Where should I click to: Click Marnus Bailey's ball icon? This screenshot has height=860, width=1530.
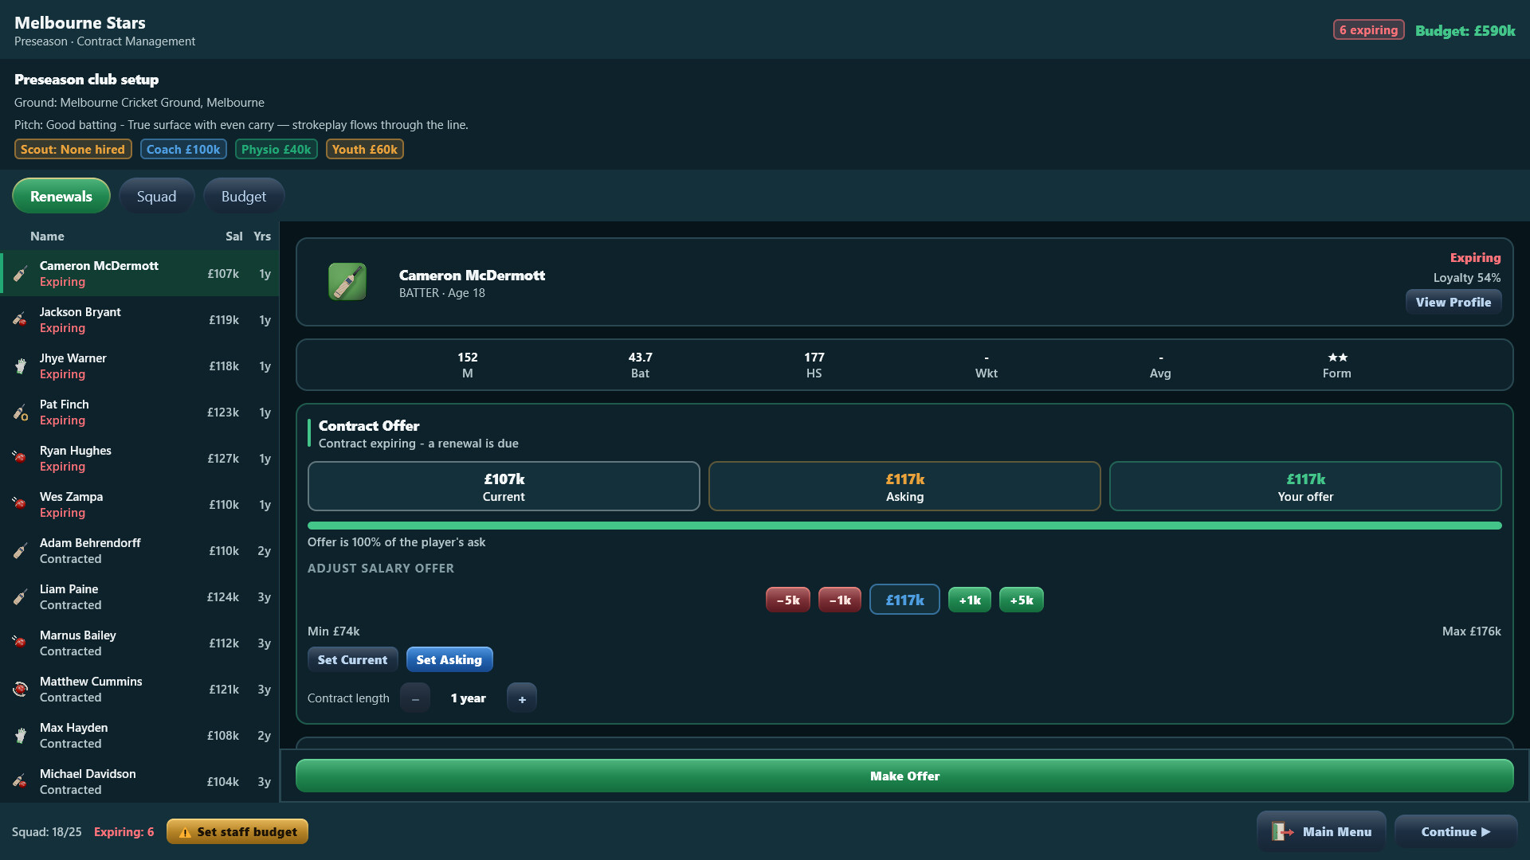coord(21,643)
